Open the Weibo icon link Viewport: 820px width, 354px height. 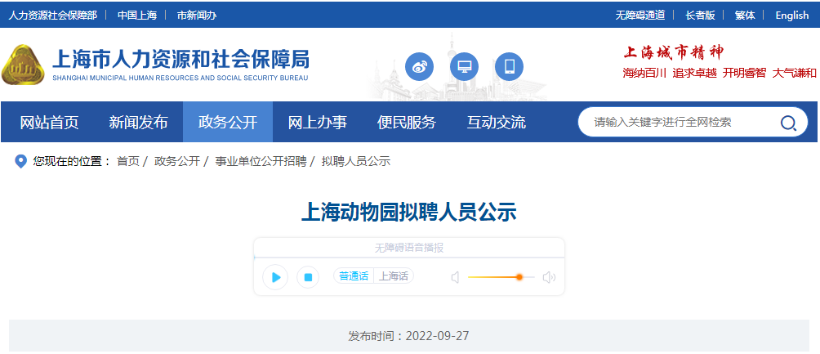[420, 67]
